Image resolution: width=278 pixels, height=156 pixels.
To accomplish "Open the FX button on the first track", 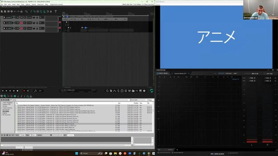I will point(41,17).
